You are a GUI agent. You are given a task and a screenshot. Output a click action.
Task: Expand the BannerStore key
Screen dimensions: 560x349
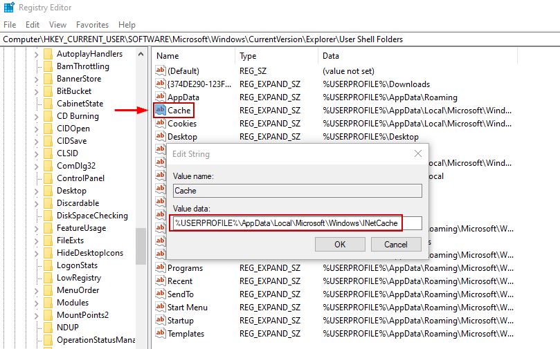(37, 79)
